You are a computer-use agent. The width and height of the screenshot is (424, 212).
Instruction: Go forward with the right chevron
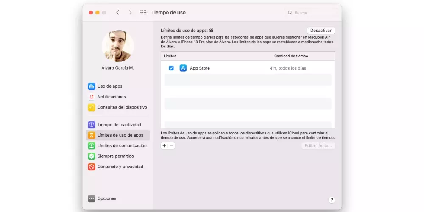pos(130,13)
